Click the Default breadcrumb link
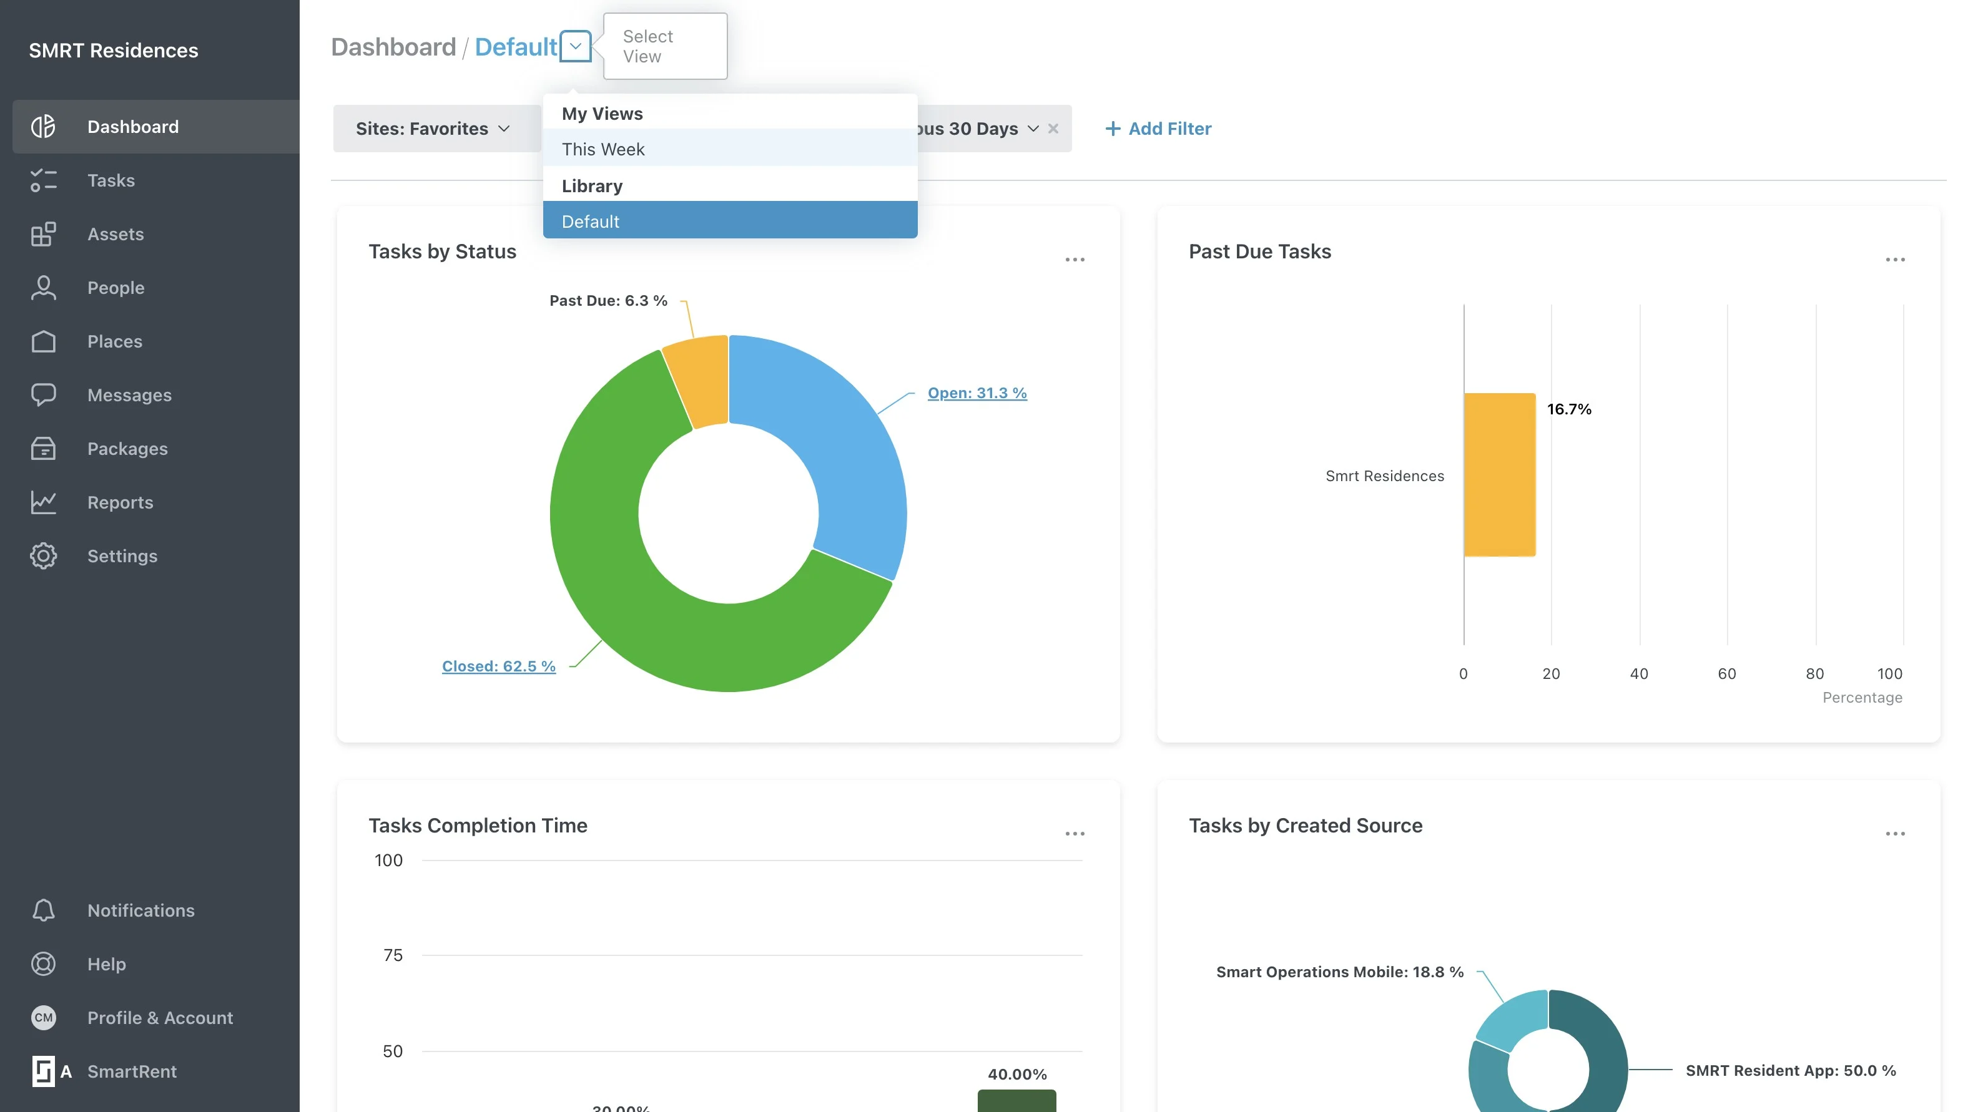Image resolution: width=1978 pixels, height=1112 pixels. click(515, 47)
